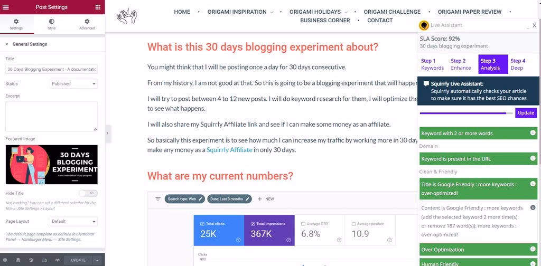This screenshot has width=541, height=266.
Task: Open the widgets grid icon
Action: [98, 7]
